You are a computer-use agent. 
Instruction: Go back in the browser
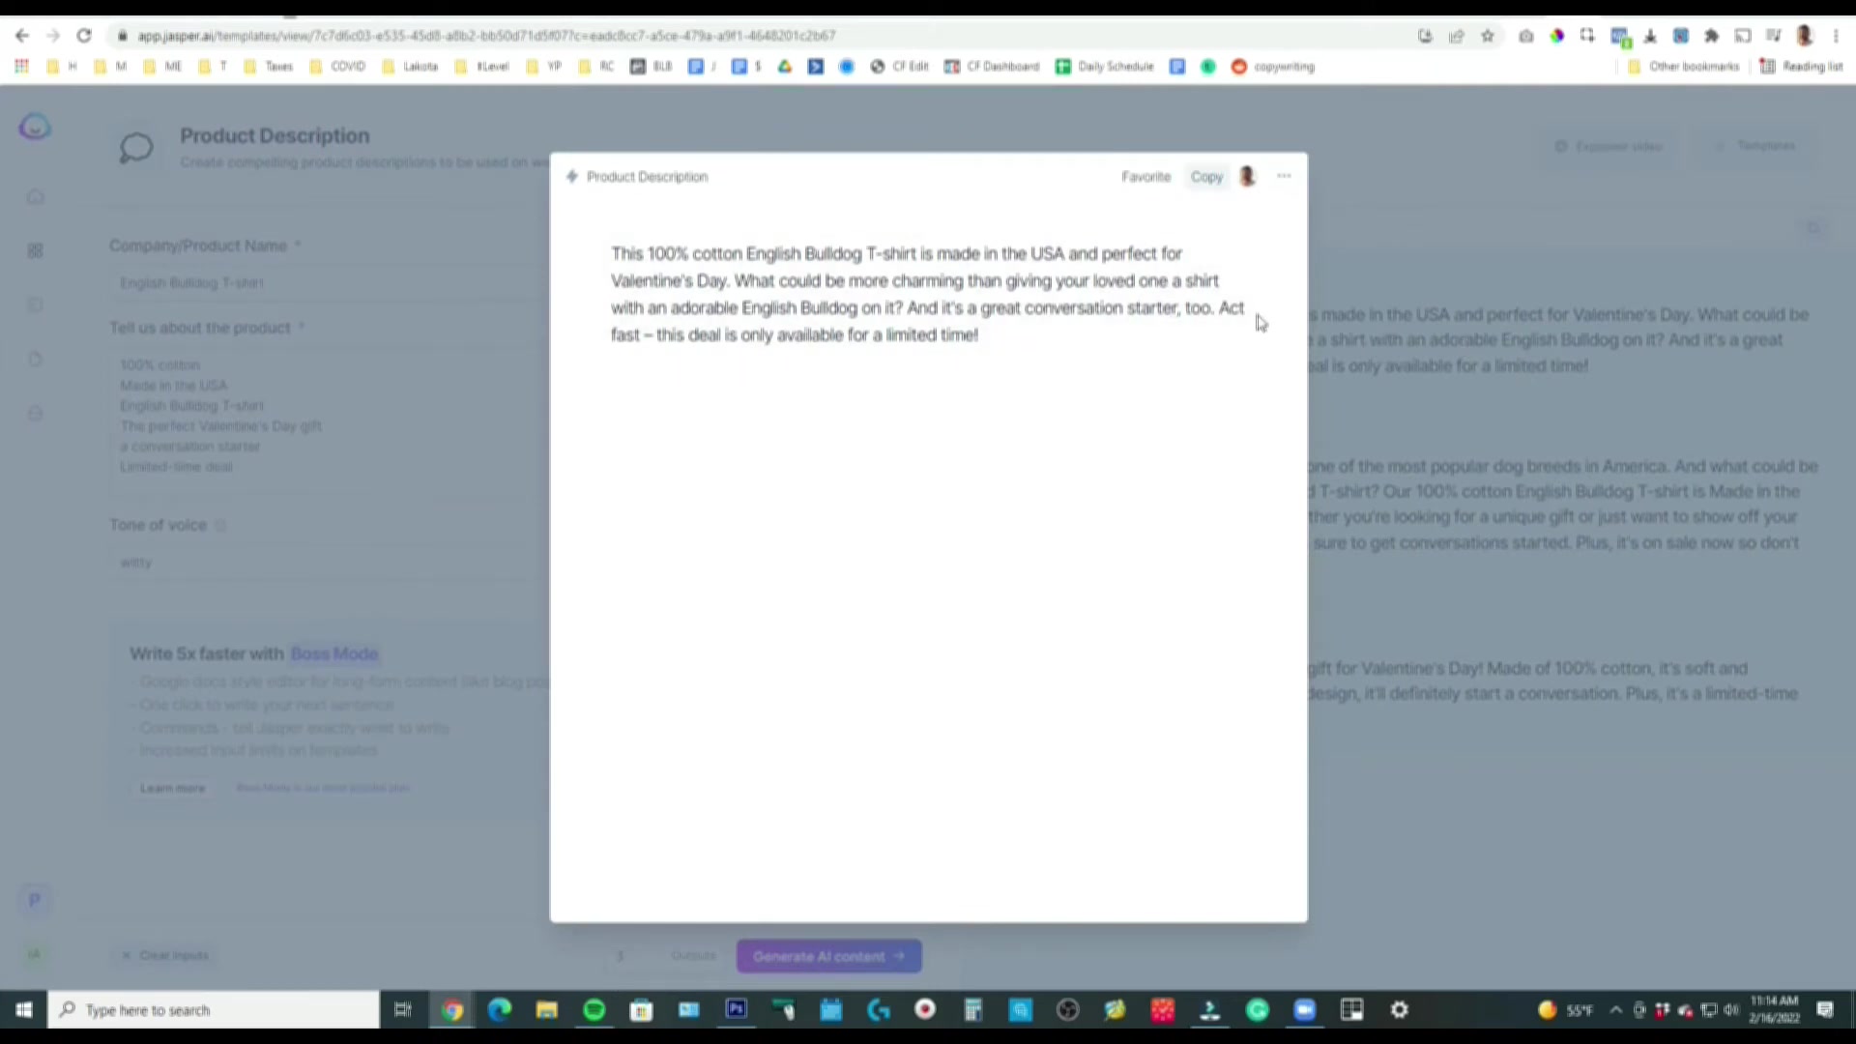(21, 36)
